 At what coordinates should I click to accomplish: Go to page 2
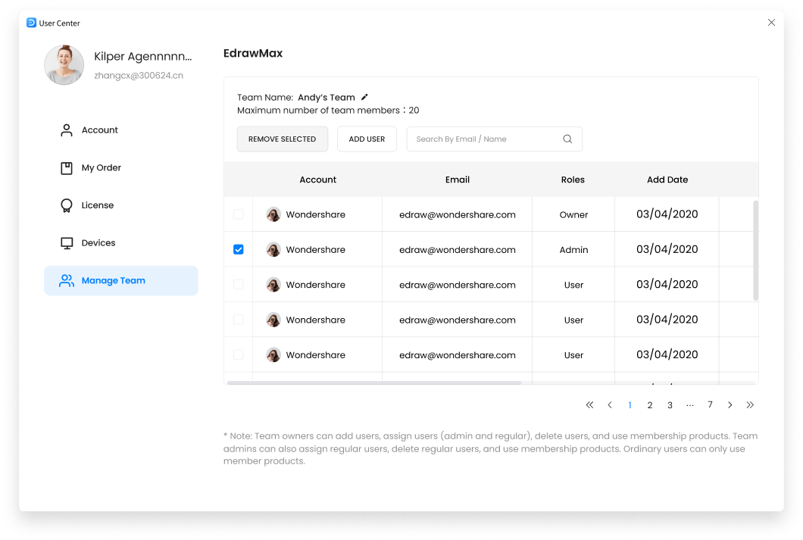pos(649,405)
